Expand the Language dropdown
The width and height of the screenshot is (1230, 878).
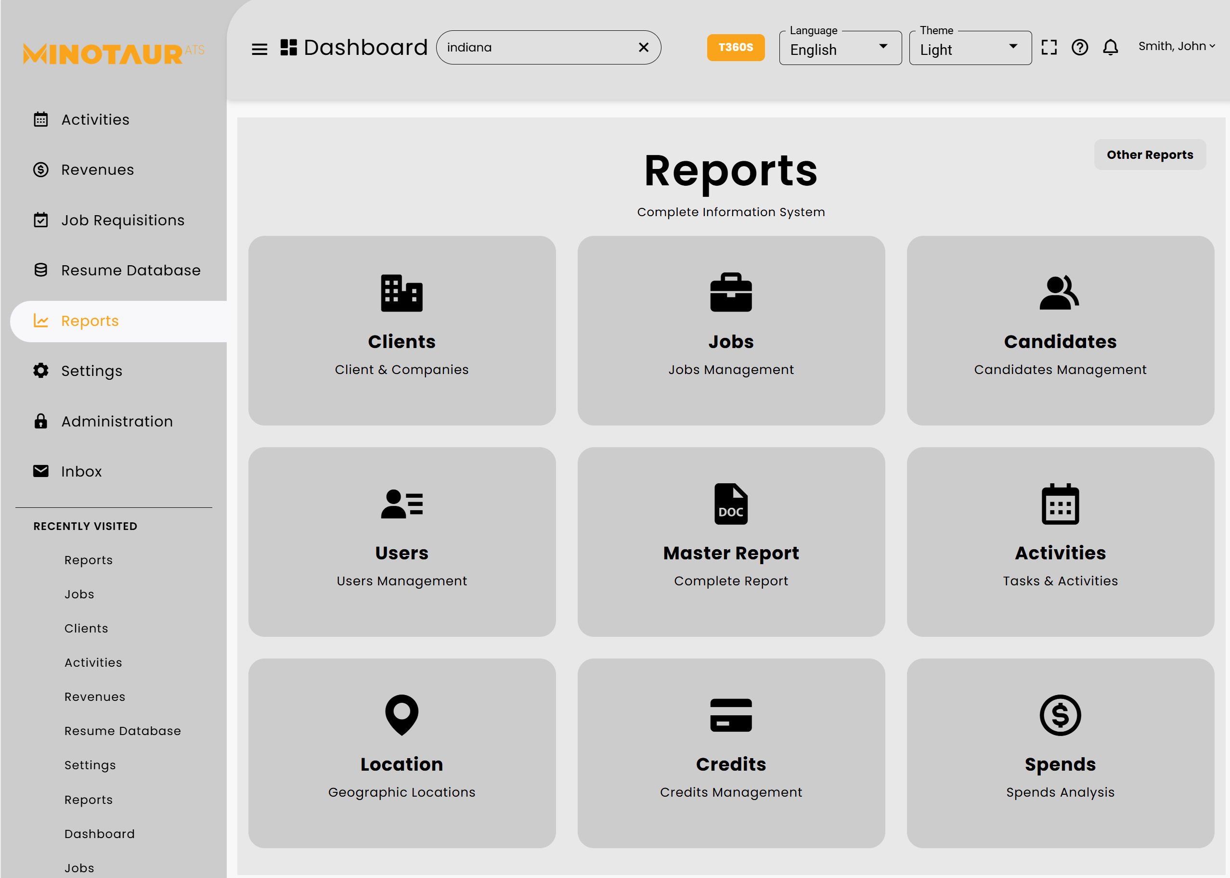pos(840,49)
